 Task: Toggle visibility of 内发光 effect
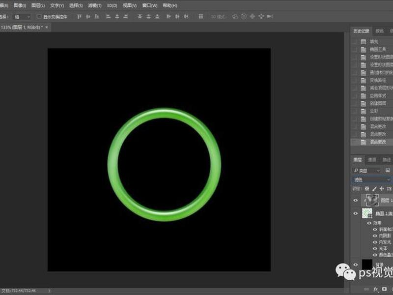point(375,242)
